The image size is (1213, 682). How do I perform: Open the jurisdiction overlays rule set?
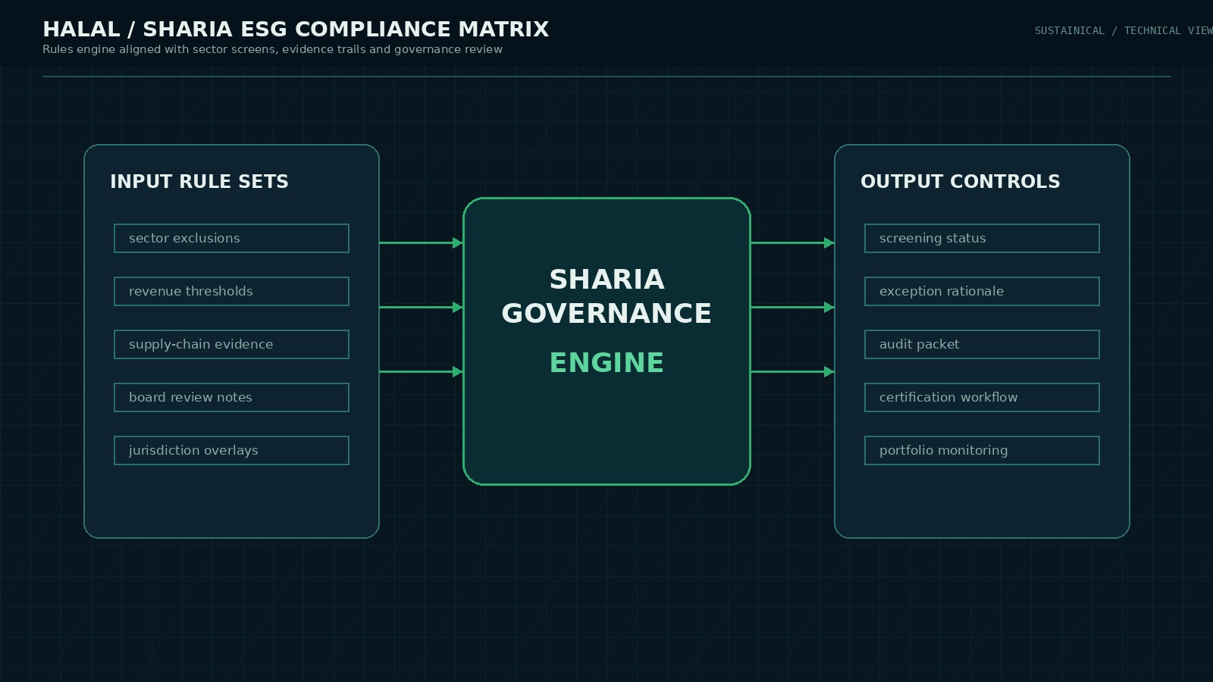point(231,450)
